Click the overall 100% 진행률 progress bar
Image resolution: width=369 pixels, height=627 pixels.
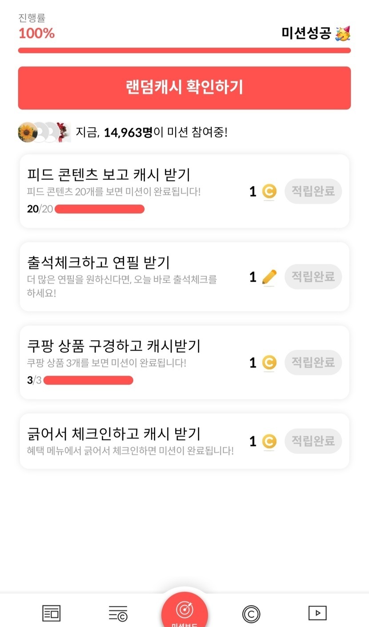pos(184,50)
